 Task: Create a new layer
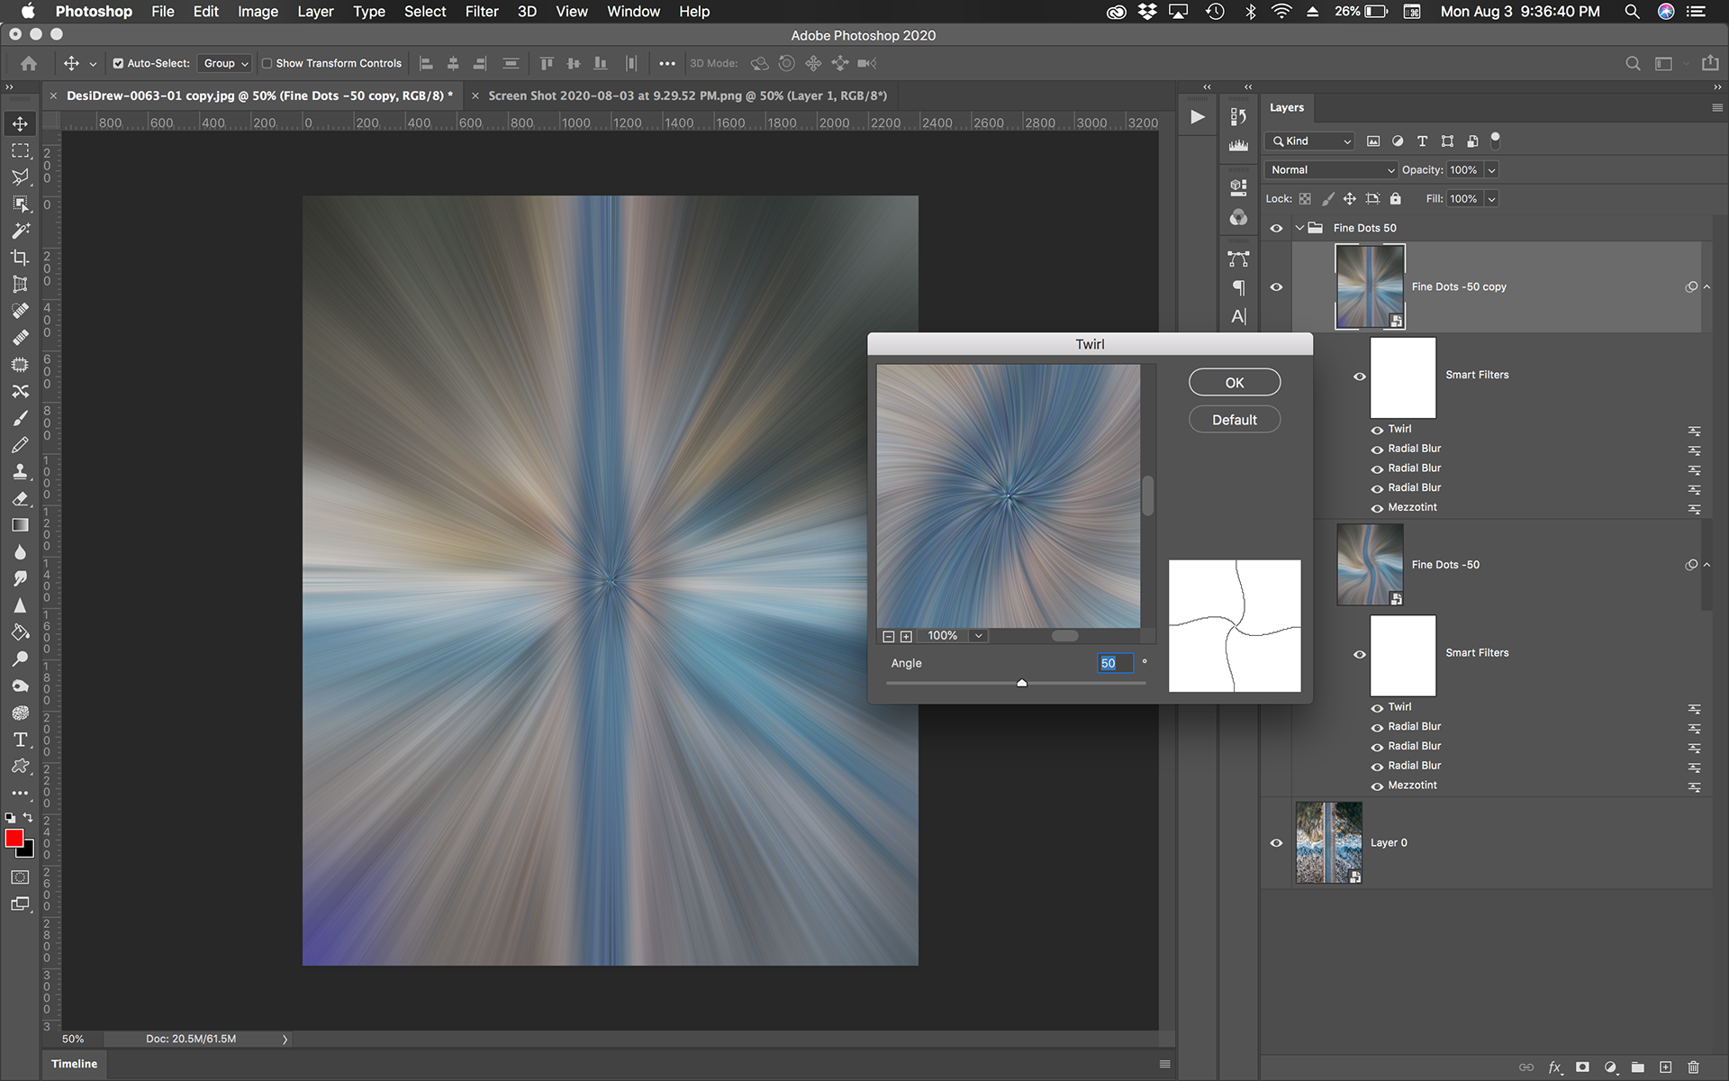(x=1666, y=1067)
